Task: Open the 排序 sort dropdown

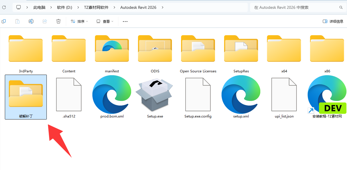Action: [x=79, y=21]
